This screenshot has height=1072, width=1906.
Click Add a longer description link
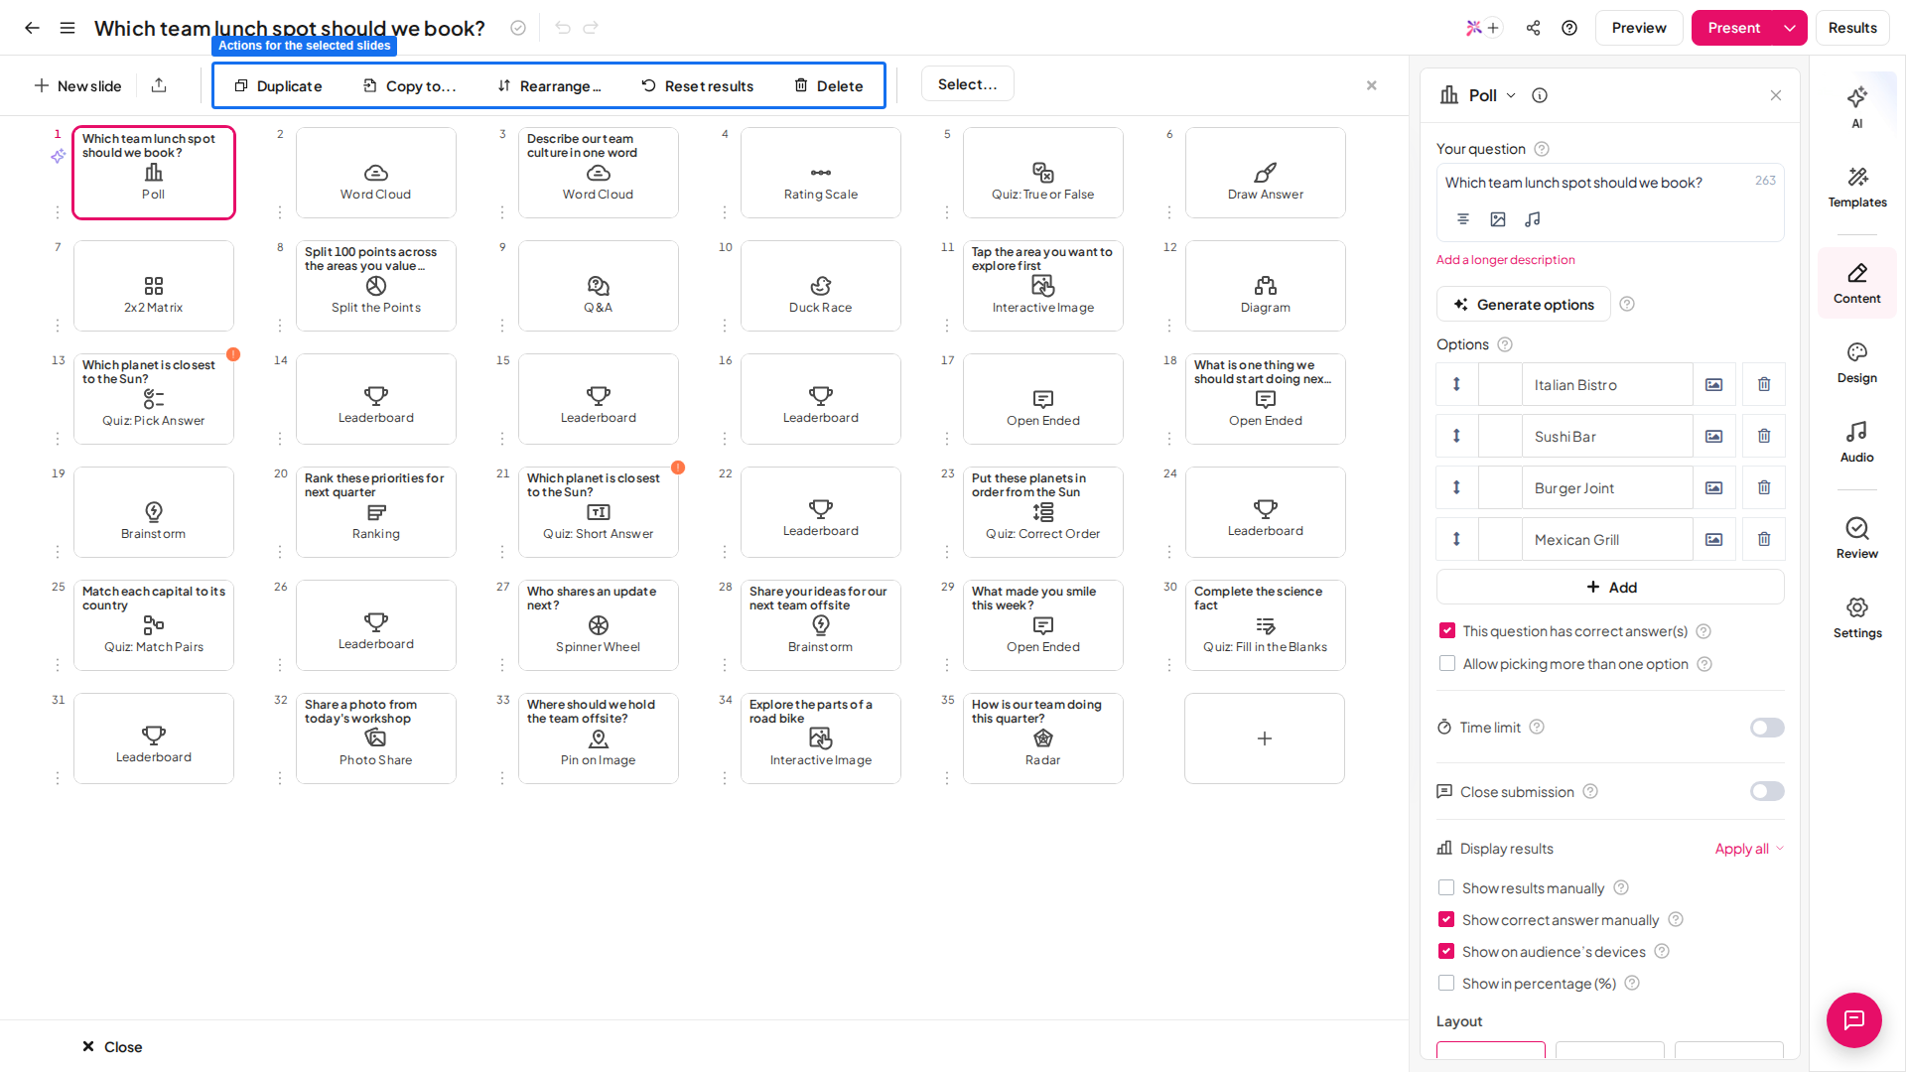tap(1506, 260)
